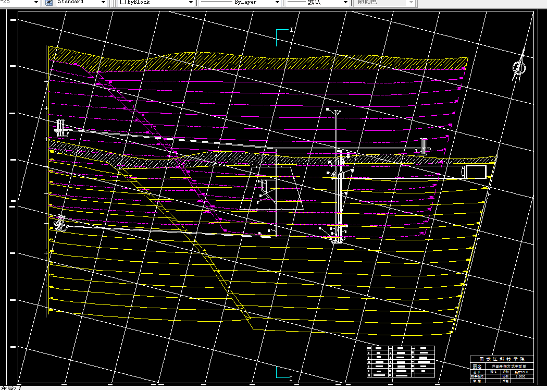Select the north arrow compass symbol
Image resolution: width=547 pixels, height=390 pixels.
pyautogui.click(x=519, y=66)
